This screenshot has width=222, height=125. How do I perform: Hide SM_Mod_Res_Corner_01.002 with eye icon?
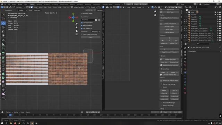(x=217, y=28)
